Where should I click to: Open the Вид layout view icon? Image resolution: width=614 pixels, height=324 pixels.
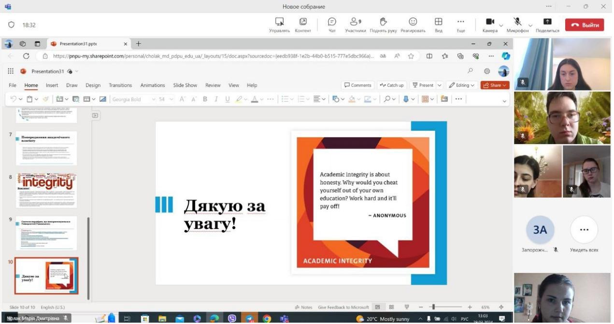pyautogui.click(x=438, y=22)
